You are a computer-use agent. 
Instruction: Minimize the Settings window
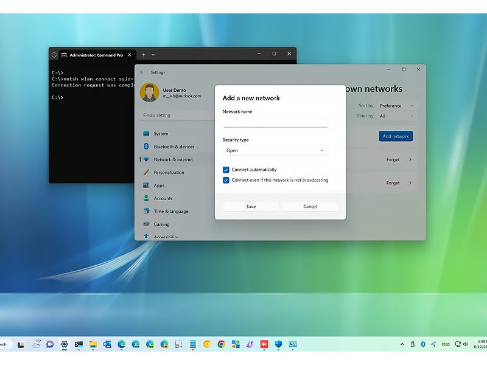coord(388,69)
